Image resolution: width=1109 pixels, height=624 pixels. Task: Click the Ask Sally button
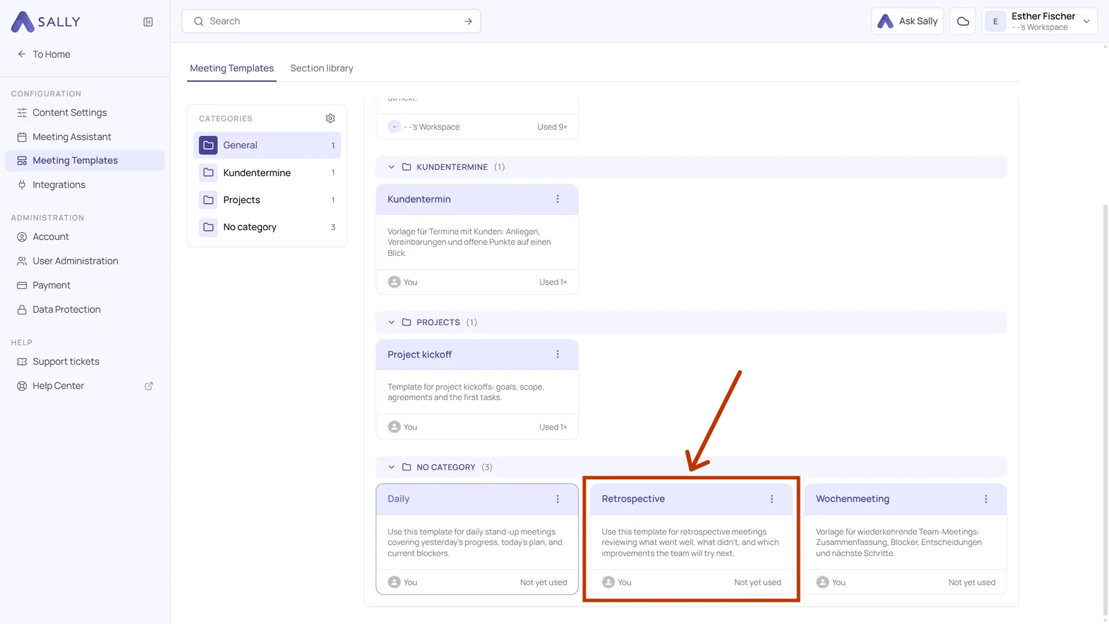pos(907,21)
